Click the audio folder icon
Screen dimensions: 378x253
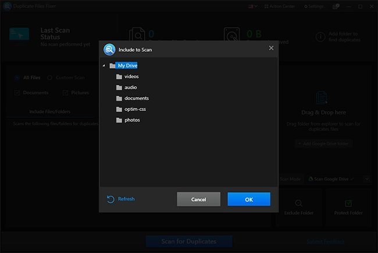point(119,87)
